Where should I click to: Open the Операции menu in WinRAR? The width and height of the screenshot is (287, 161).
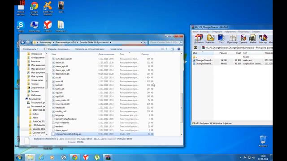[217, 32]
